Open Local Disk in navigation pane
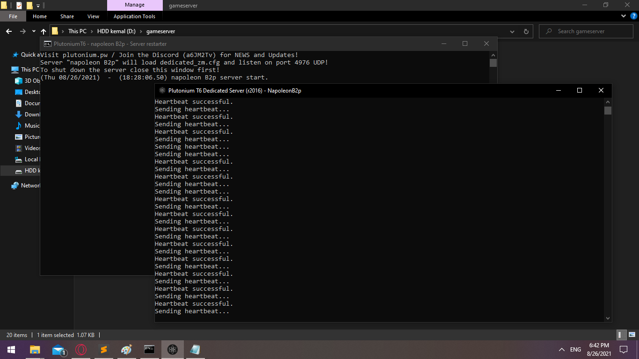The image size is (639, 359). click(28, 159)
